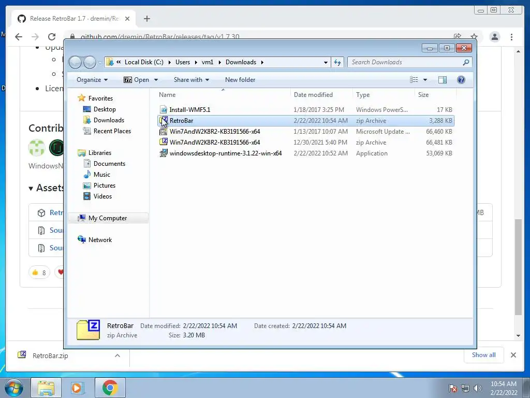Go back in Chrome browser
Screen dimensions: 530x398
(19, 37)
